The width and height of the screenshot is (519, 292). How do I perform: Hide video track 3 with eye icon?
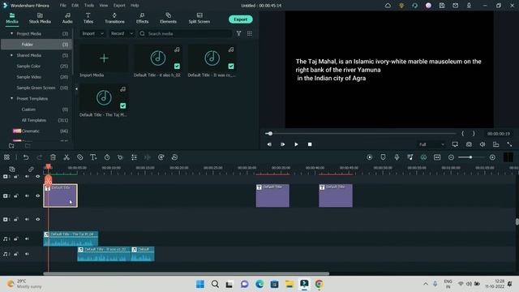coord(38,177)
